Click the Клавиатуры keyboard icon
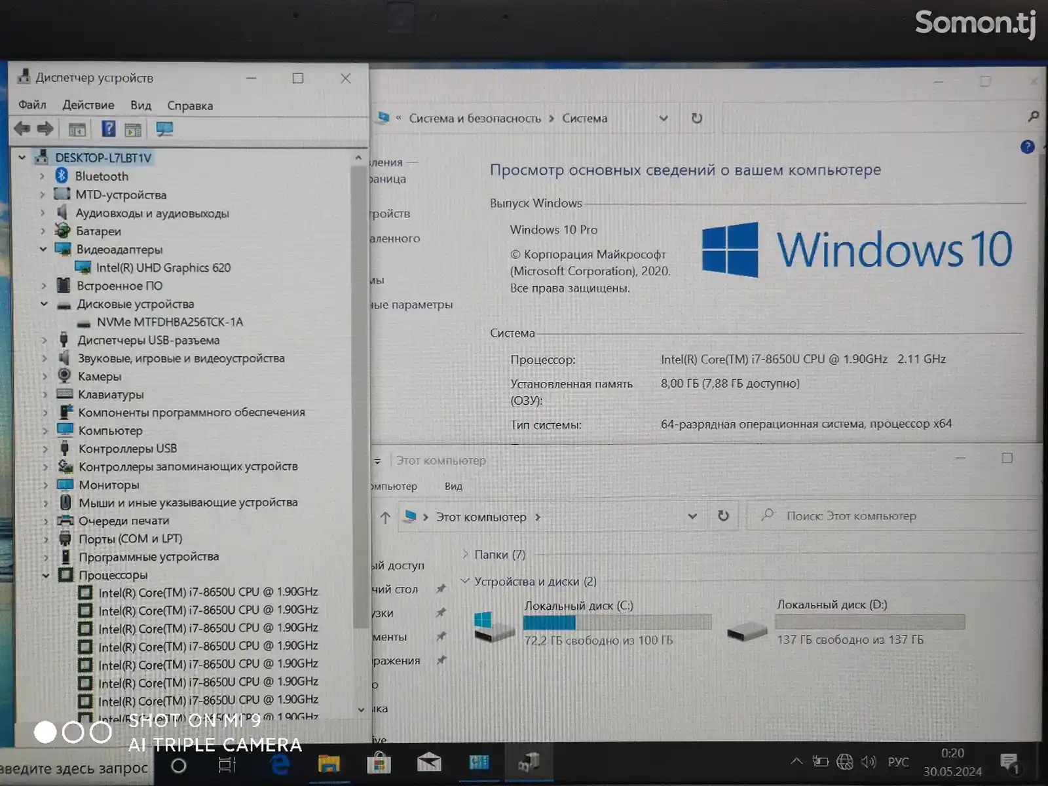1048x786 pixels. (64, 394)
